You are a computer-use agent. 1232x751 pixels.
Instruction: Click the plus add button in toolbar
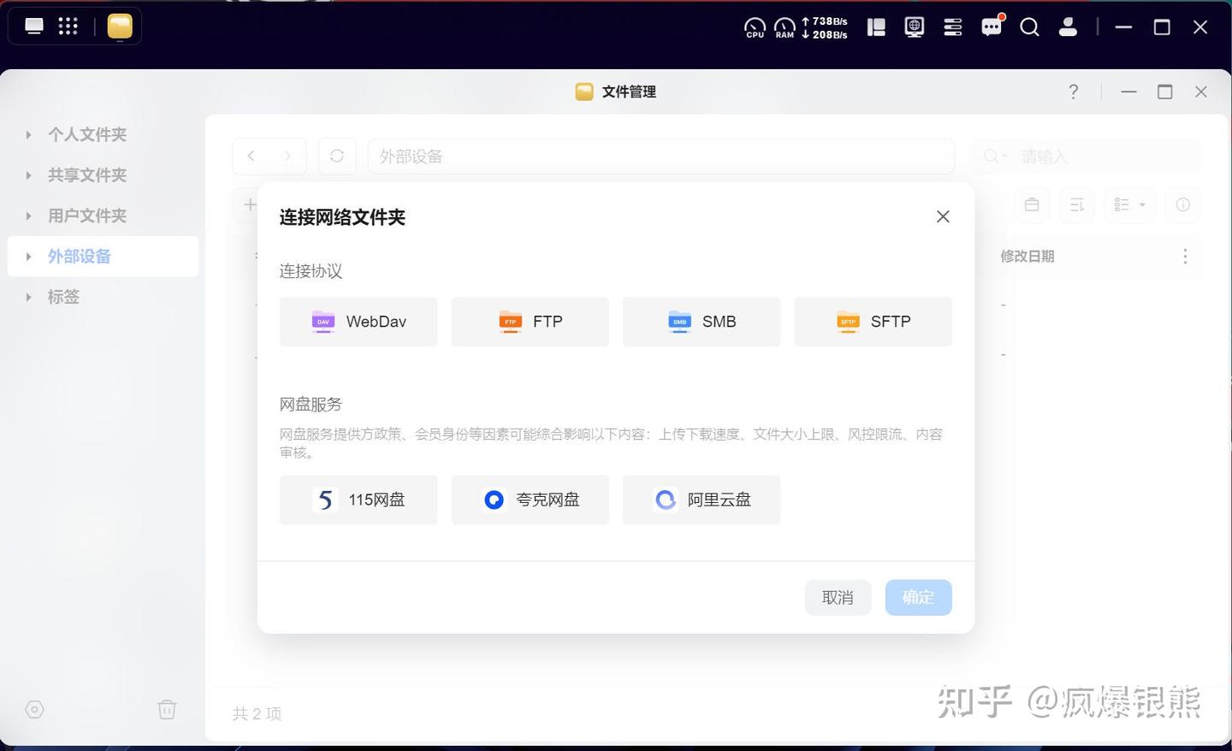(x=249, y=204)
